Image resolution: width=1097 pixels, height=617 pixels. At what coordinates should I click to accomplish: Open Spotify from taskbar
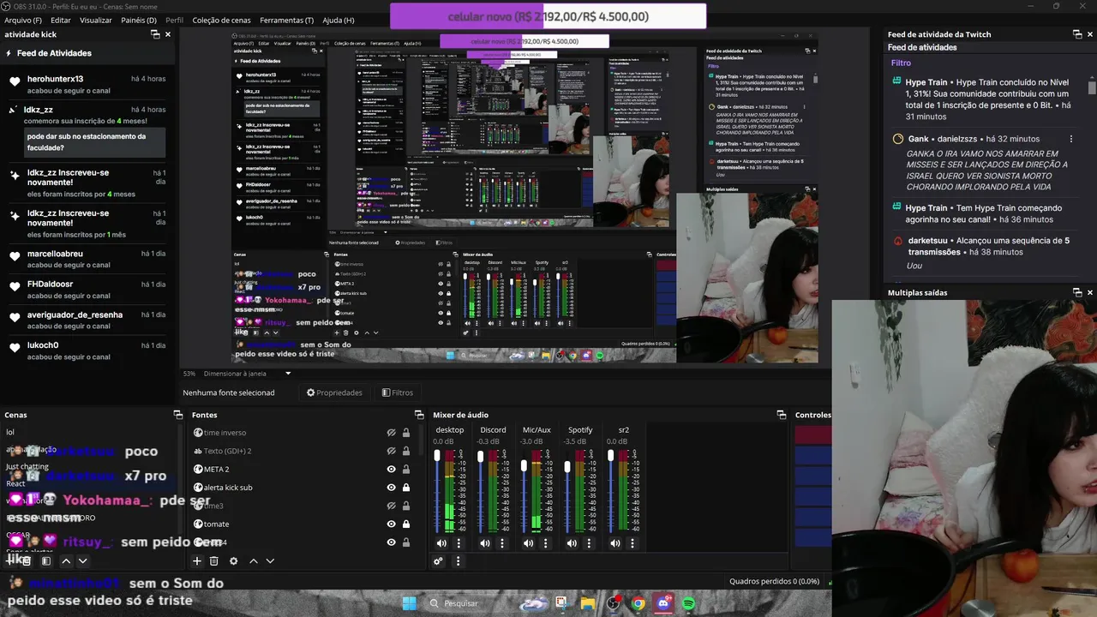click(688, 603)
